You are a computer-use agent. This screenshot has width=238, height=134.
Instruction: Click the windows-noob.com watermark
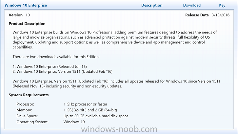pyautogui.click(x=119, y=129)
